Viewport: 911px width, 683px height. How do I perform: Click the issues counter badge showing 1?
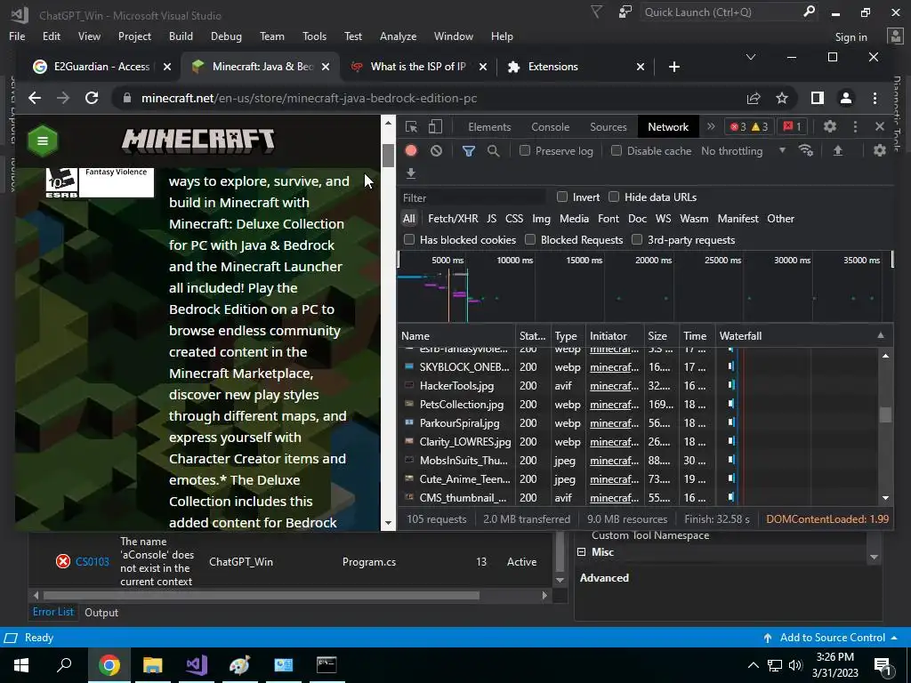click(x=792, y=126)
